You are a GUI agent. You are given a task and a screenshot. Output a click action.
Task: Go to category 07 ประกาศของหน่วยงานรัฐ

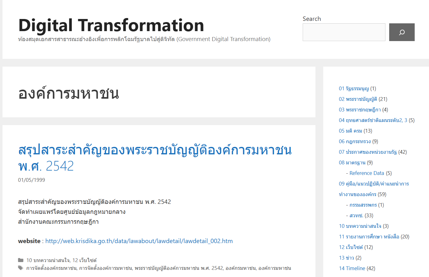[x=368, y=152]
